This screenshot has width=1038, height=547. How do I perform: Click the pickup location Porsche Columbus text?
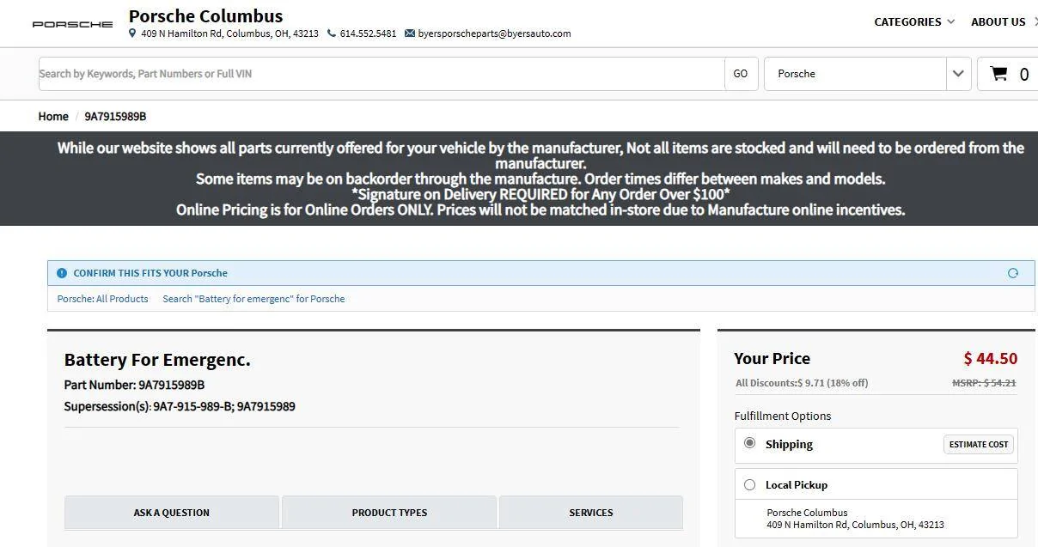[x=807, y=513]
